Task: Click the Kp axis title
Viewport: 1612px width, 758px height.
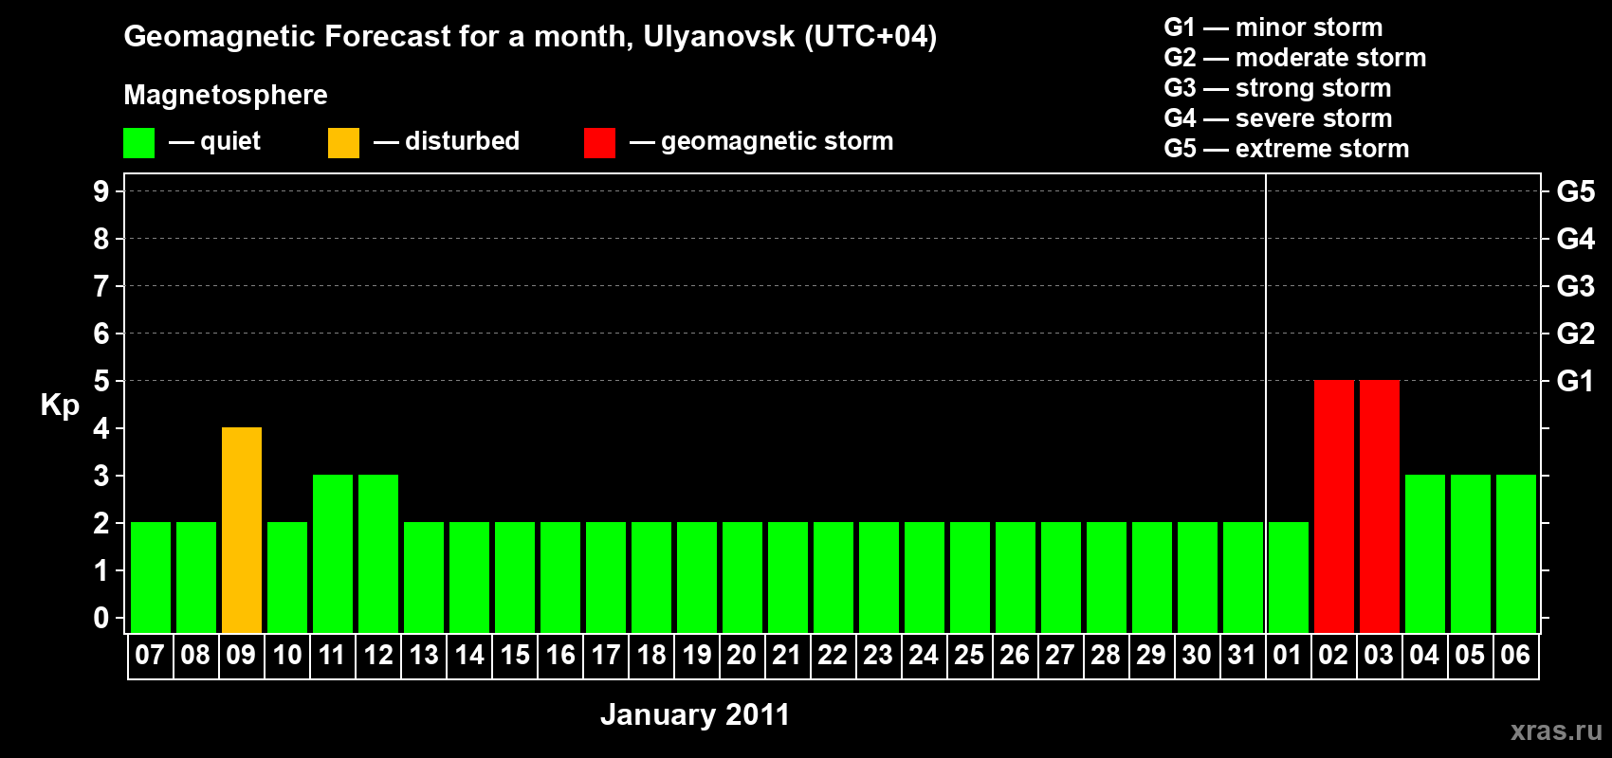Action: [60, 405]
